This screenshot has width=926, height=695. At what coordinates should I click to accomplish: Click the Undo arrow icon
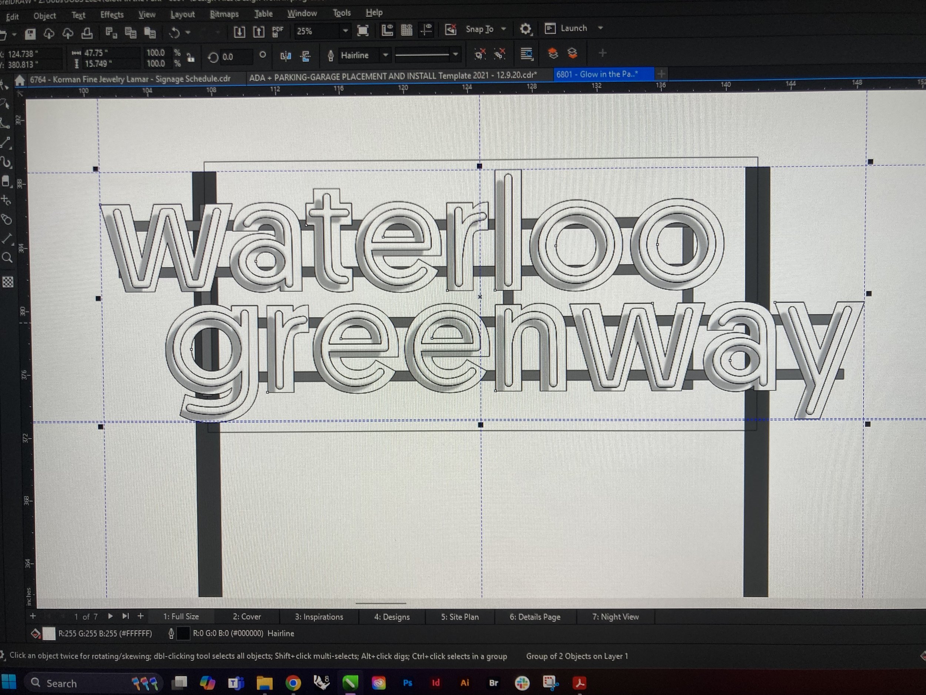[174, 33]
